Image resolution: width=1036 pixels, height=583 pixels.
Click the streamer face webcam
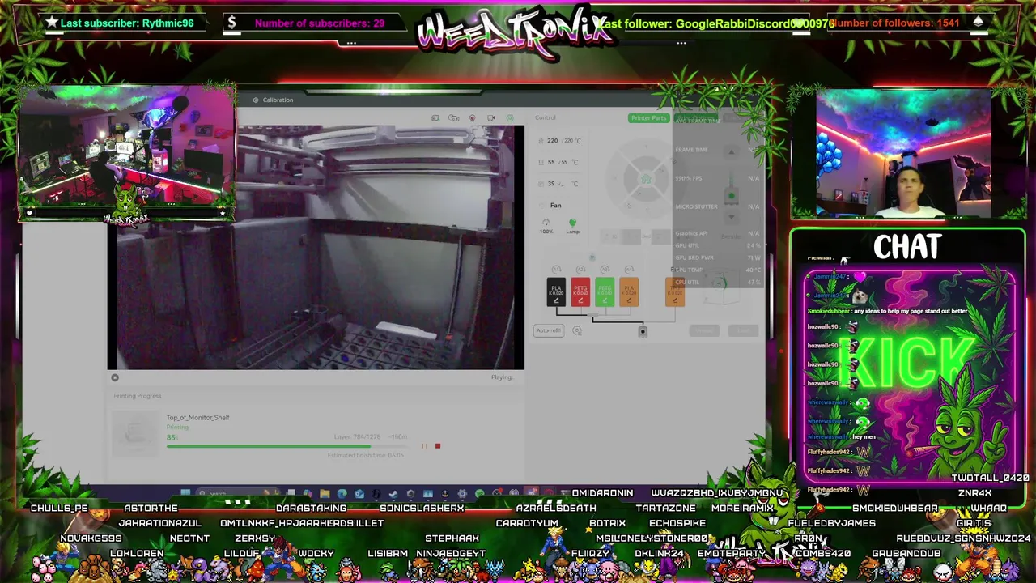904,154
